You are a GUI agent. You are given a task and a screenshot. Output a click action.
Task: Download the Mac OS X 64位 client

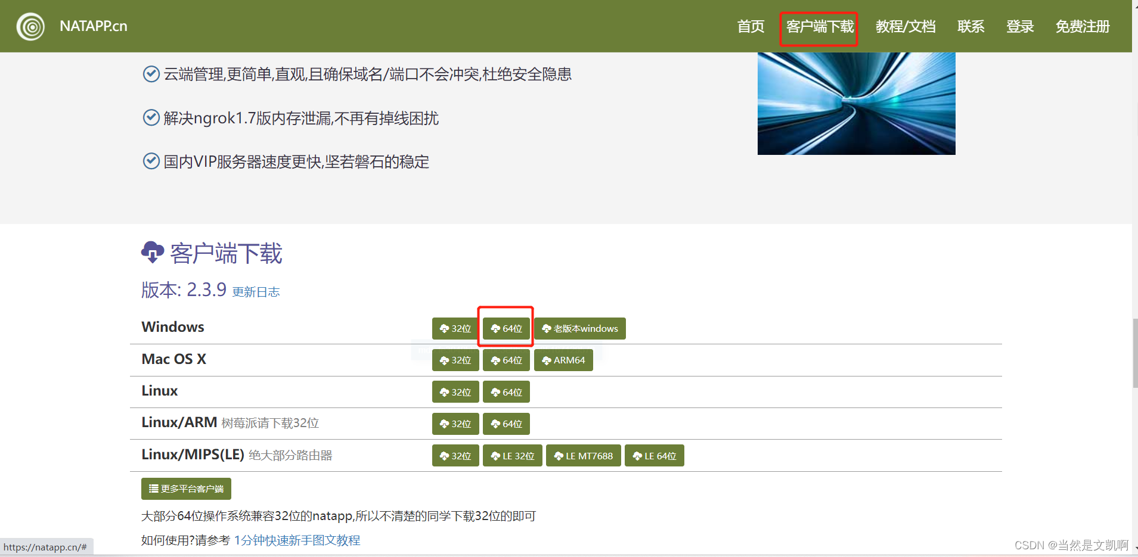click(x=505, y=360)
